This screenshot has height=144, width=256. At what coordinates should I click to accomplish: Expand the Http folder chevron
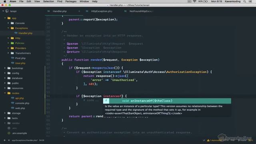8,38
